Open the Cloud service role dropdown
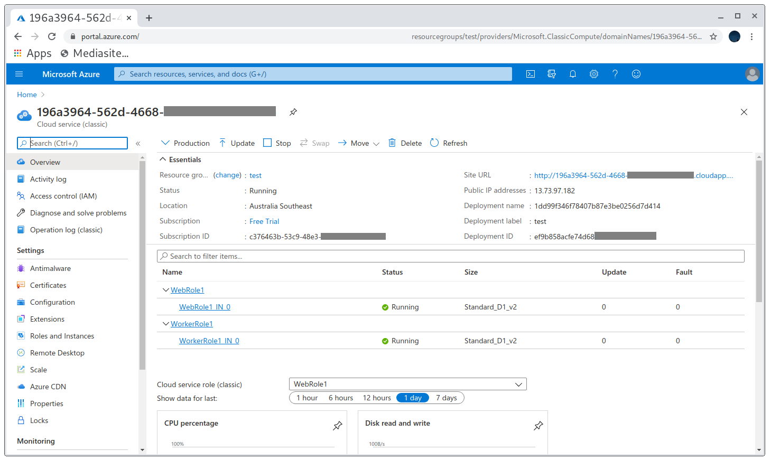Screen dimensions: 771x460 [408, 384]
